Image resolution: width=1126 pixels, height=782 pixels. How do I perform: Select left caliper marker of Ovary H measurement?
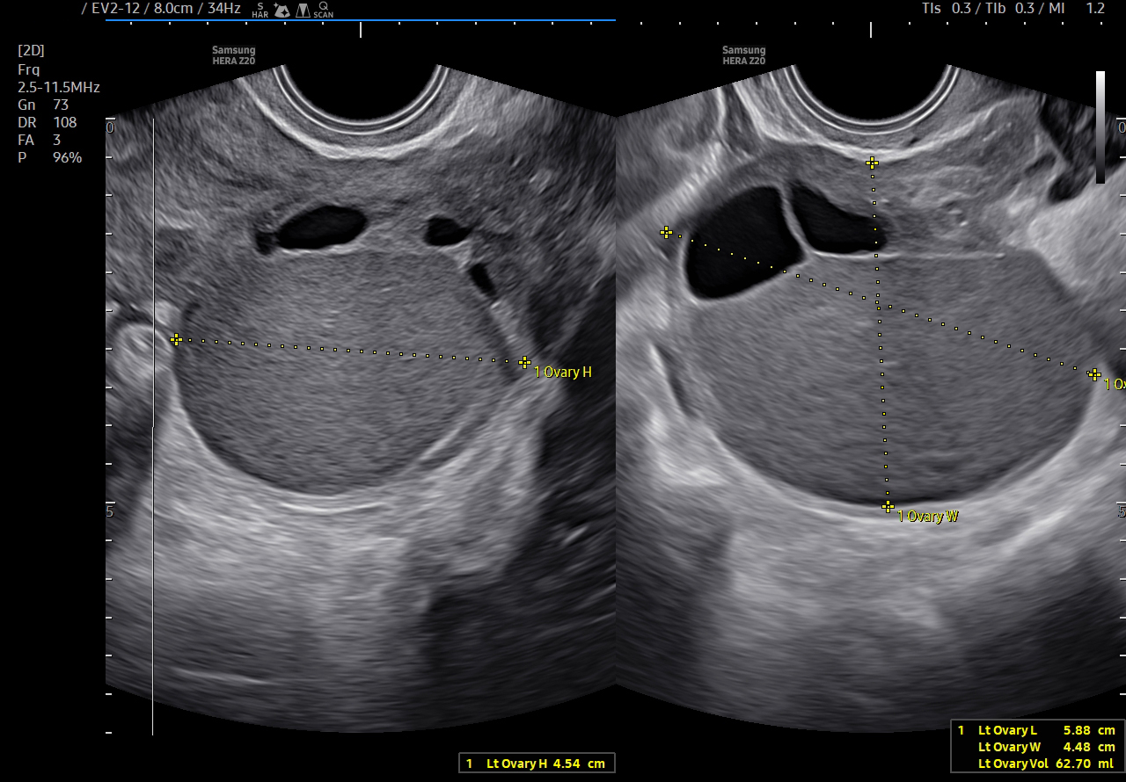tap(176, 339)
